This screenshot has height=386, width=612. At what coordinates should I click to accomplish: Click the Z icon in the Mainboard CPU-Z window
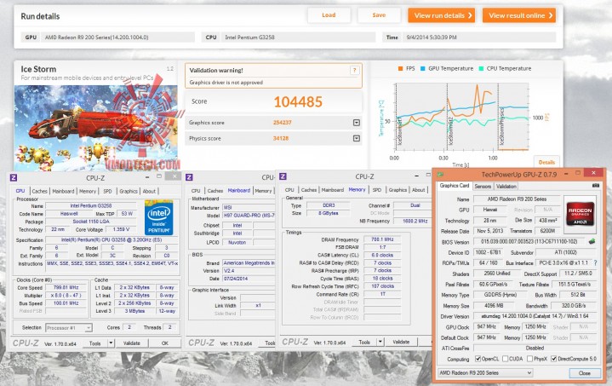[189, 177]
